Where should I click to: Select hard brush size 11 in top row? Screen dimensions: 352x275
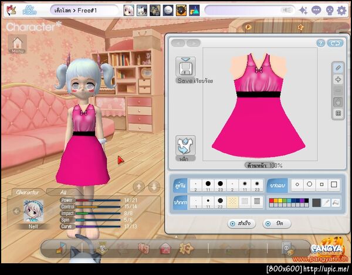point(208,185)
